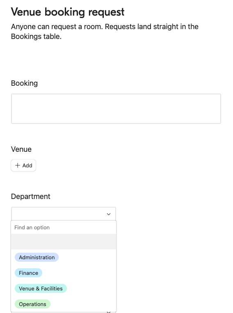233x313 pixels.
Task: Add a Venue with the Add button
Action: coord(23,165)
